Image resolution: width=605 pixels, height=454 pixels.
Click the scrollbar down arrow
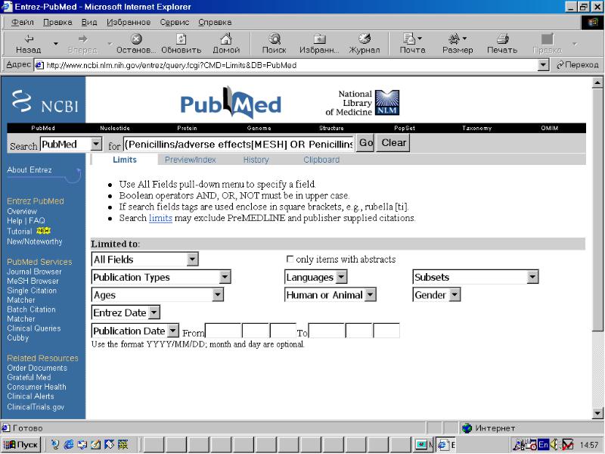(597, 413)
